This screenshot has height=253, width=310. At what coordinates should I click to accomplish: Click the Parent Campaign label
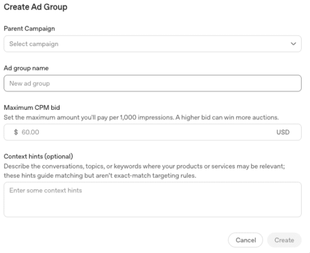point(29,29)
